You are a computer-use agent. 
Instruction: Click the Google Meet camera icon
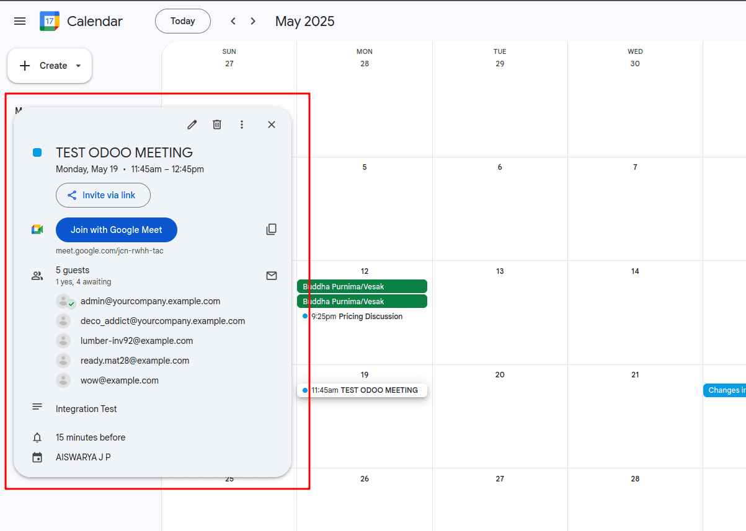tap(37, 230)
